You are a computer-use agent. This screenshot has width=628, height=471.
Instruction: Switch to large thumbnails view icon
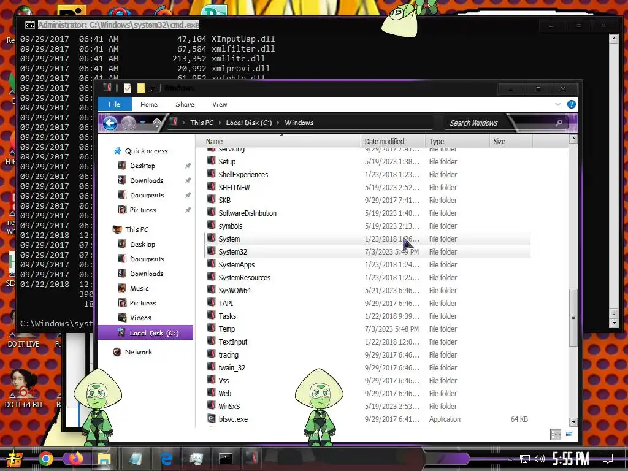(569, 434)
